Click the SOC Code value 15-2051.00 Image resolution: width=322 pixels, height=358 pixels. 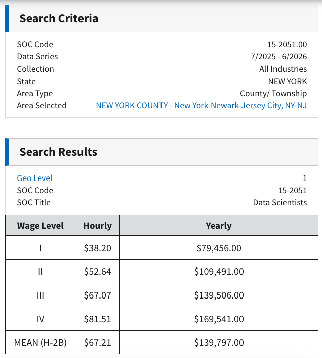pos(287,44)
